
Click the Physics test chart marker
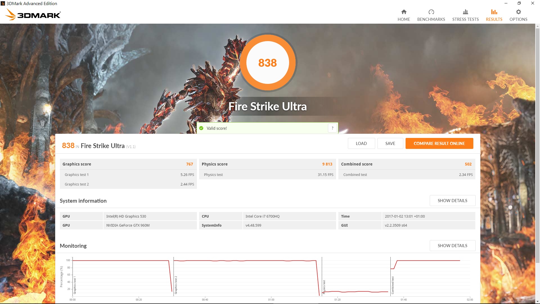point(324,287)
